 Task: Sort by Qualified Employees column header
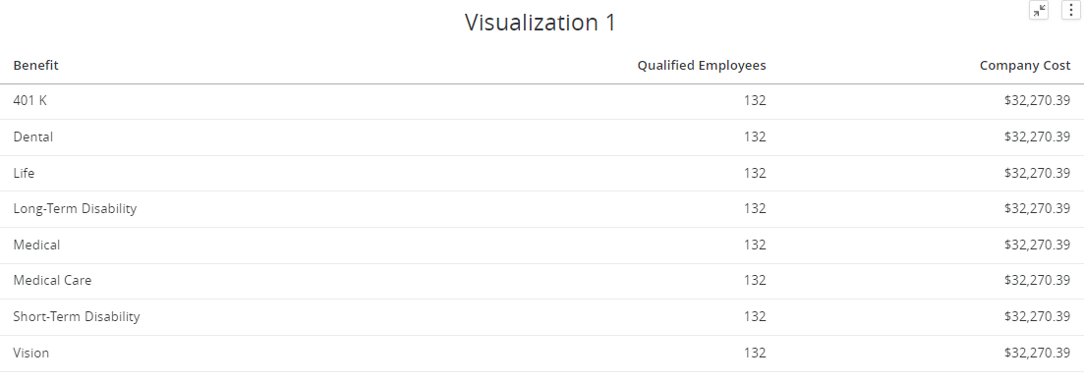(x=702, y=65)
